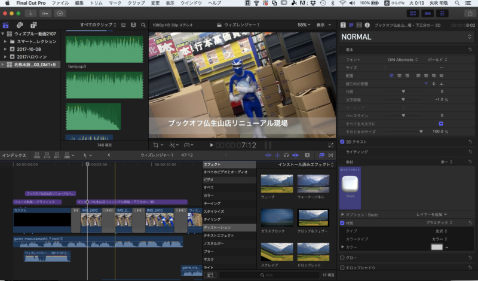Toggle snapping in the timeline

[x=295, y=155]
